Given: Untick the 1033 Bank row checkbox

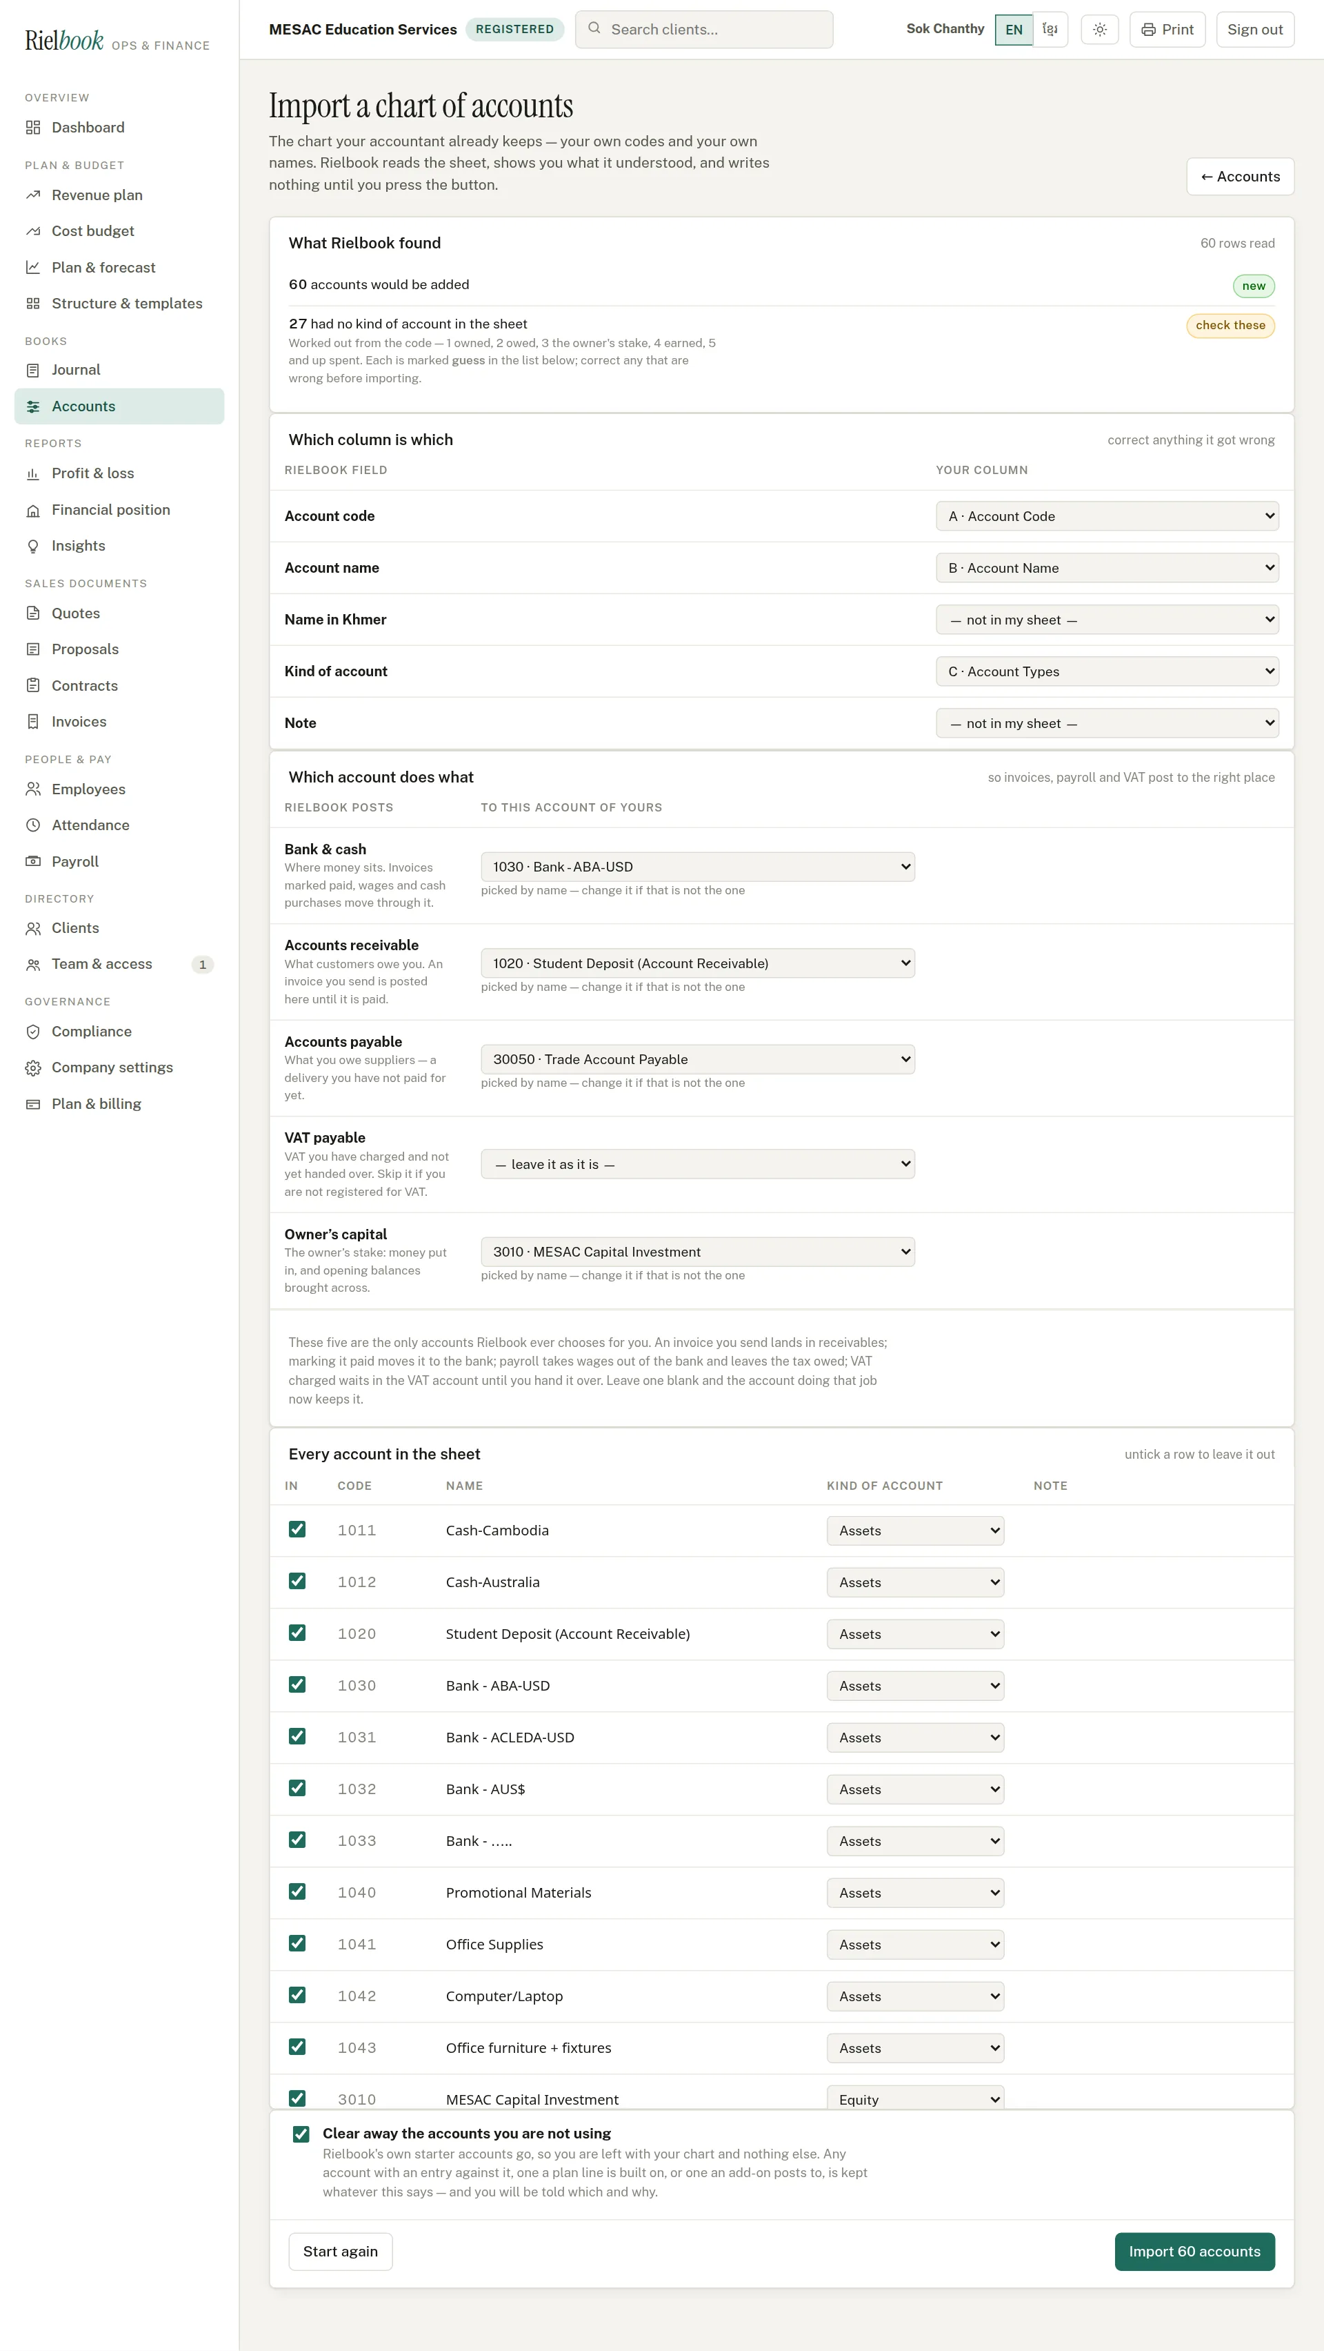Looking at the screenshot, I should point(297,1840).
